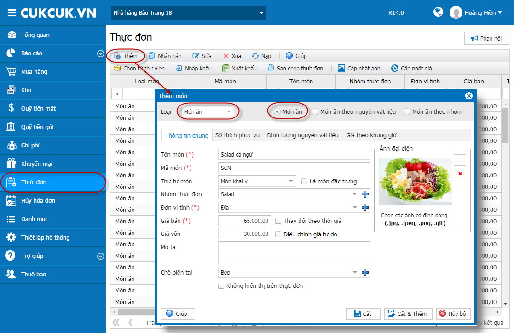The image size is (514, 333).
Task: Remove avatar image red X
Action: click(460, 174)
